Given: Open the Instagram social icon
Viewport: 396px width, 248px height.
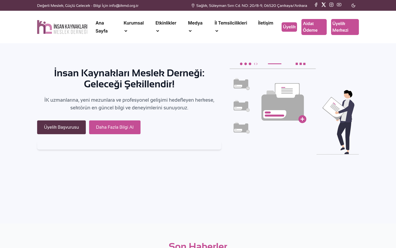Looking at the screenshot, I should 331,5.
